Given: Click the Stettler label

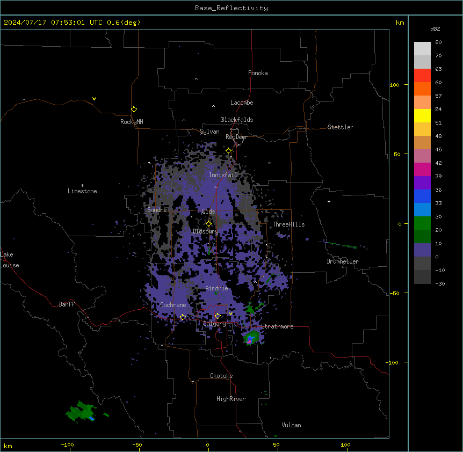Looking at the screenshot, I should (341, 127).
